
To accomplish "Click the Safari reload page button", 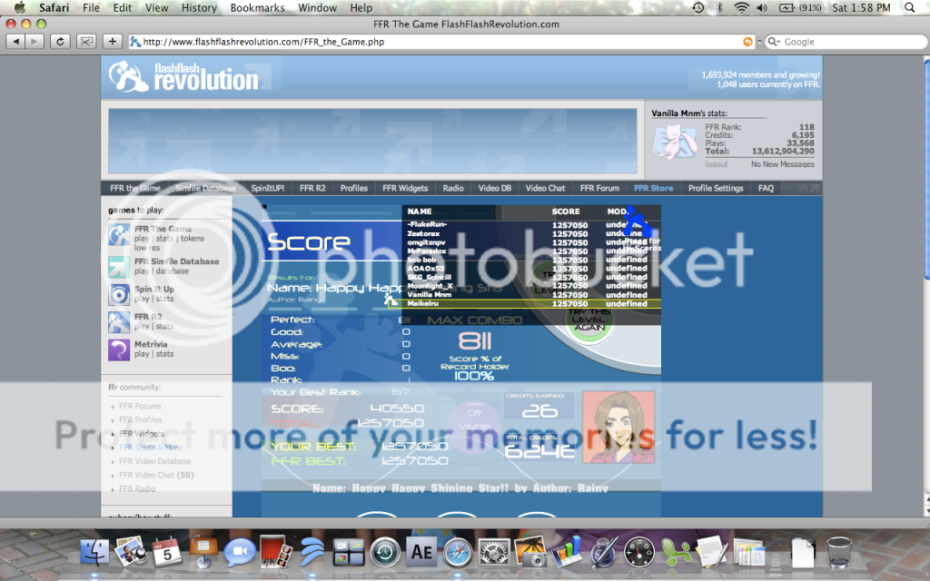I will 61,42.
